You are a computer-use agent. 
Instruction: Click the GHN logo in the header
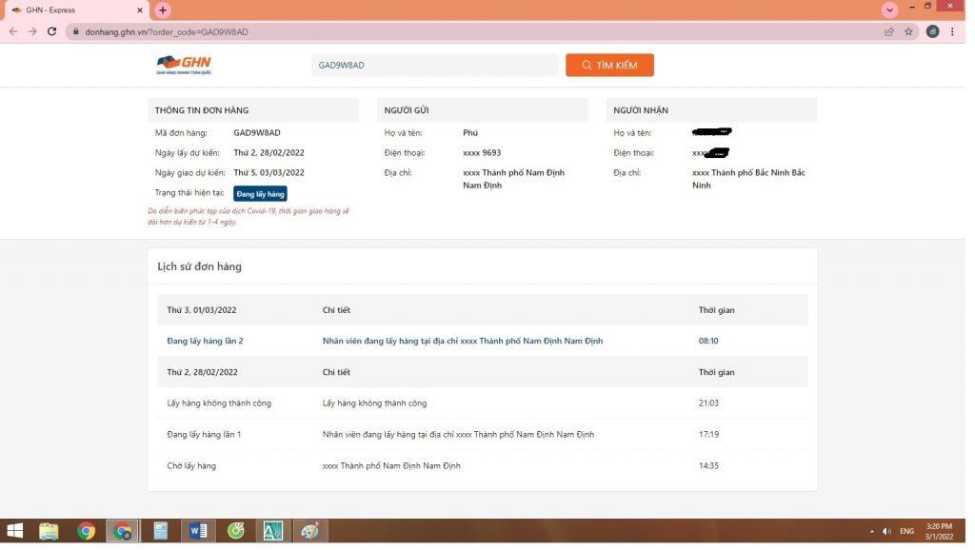click(x=184, y=65)
